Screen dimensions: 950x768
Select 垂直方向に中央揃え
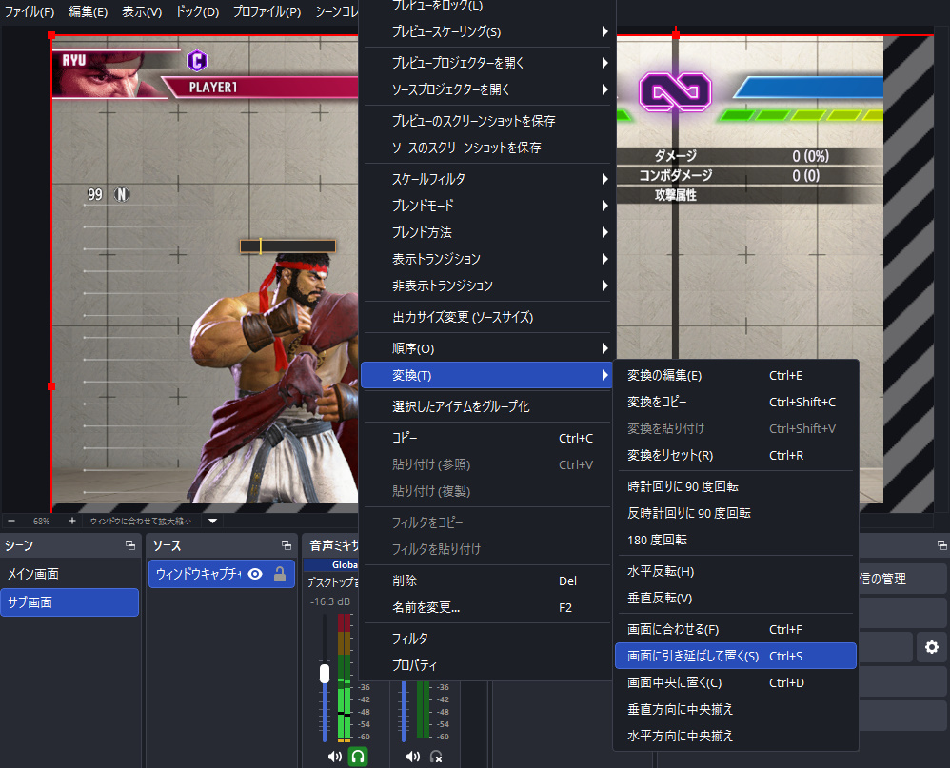[x=736, y=709]
